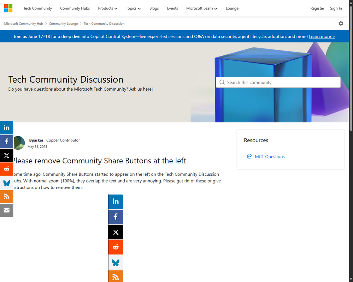Click the scrollbar down arrow
The image size is (353, 282).
pyautogui.click(x=351, y=279)
